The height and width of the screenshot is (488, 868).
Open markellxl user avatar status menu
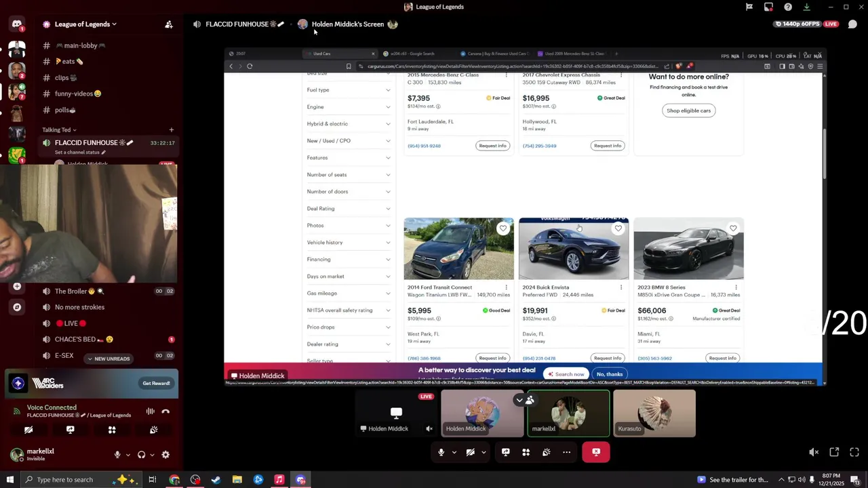click(16, 455)
